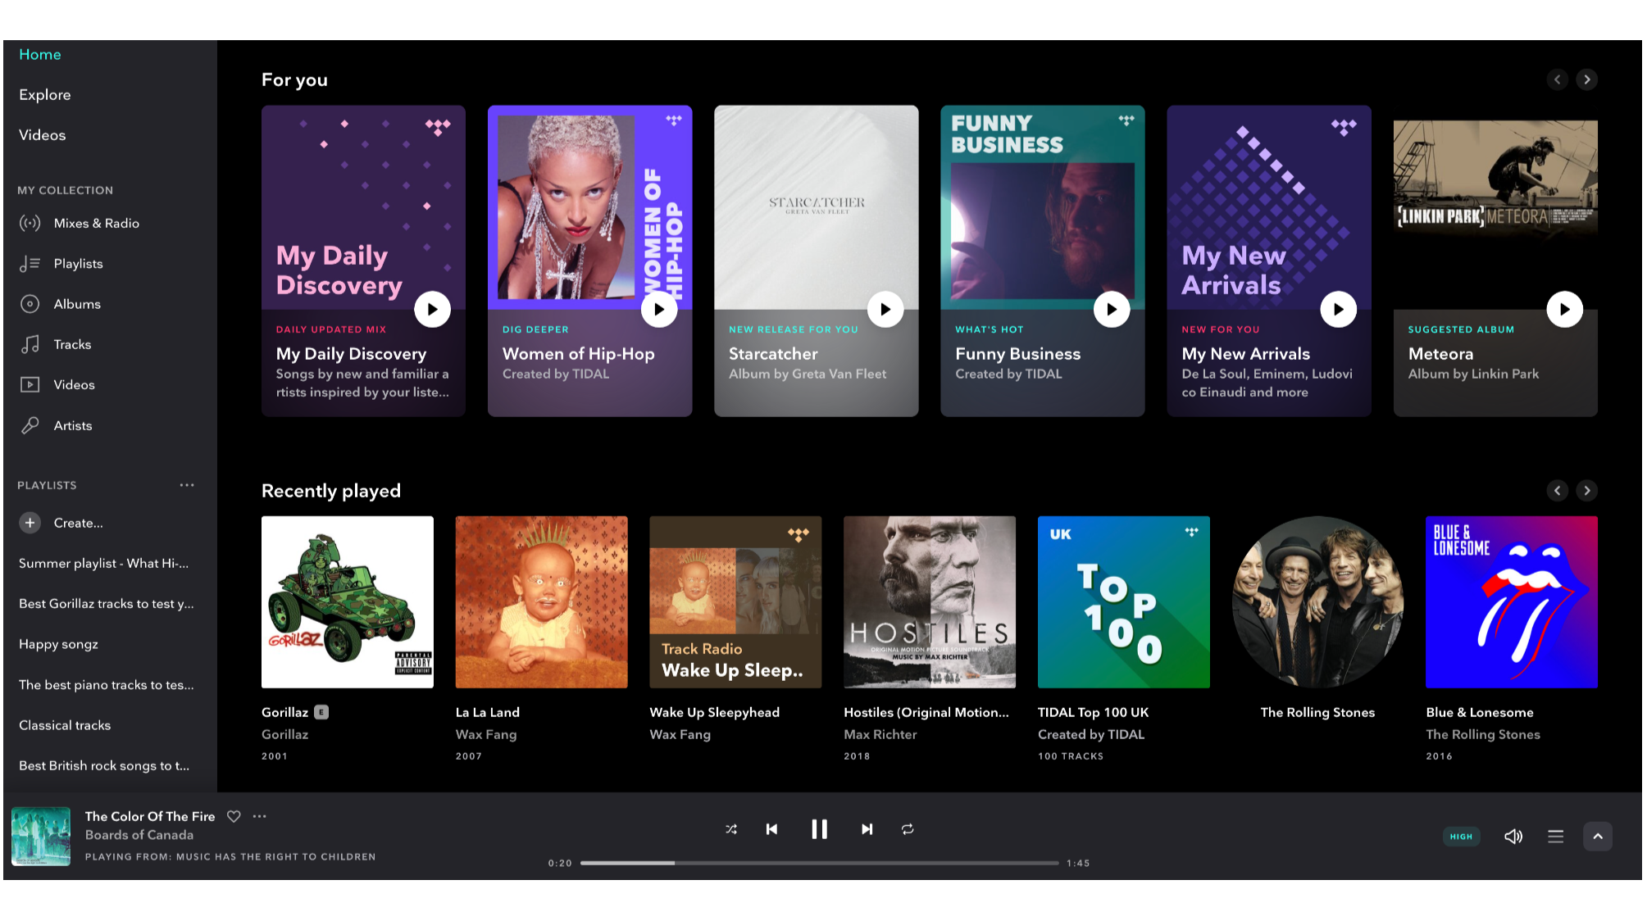Seek on the track progress bar
The image size is (1647, 921).
(819, 863)
